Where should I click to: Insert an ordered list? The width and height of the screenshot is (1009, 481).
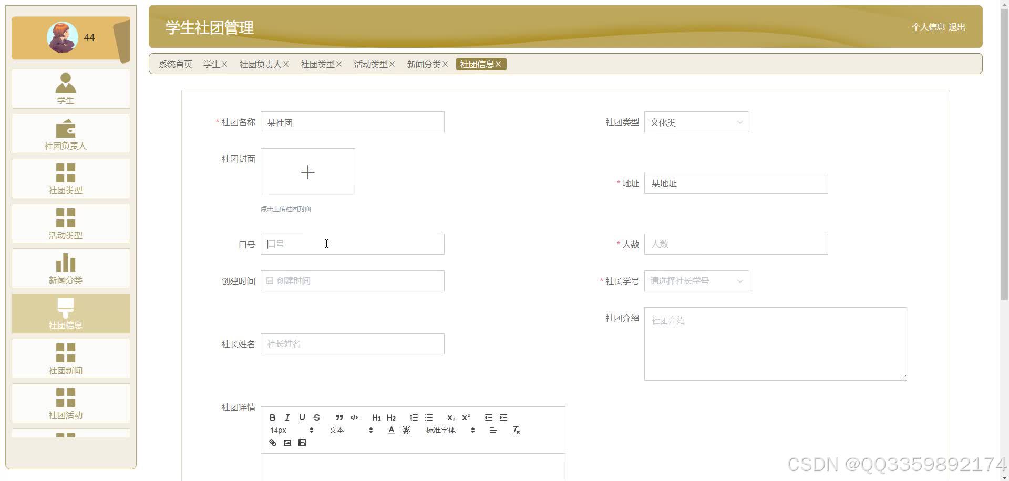point(414,417)
